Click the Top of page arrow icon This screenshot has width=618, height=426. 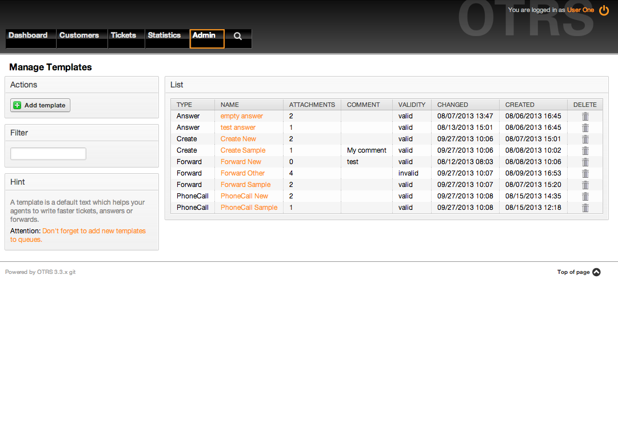click(x=596, y=272)
